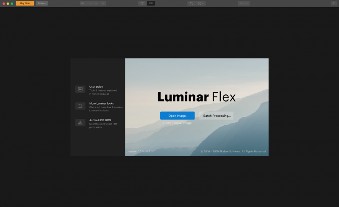Toggle the eye preview icon
The image size is (339, 207).
(142, 3)
